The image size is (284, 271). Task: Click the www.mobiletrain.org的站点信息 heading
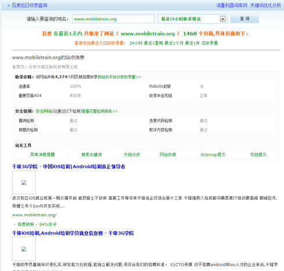click(x=48, y=58)
